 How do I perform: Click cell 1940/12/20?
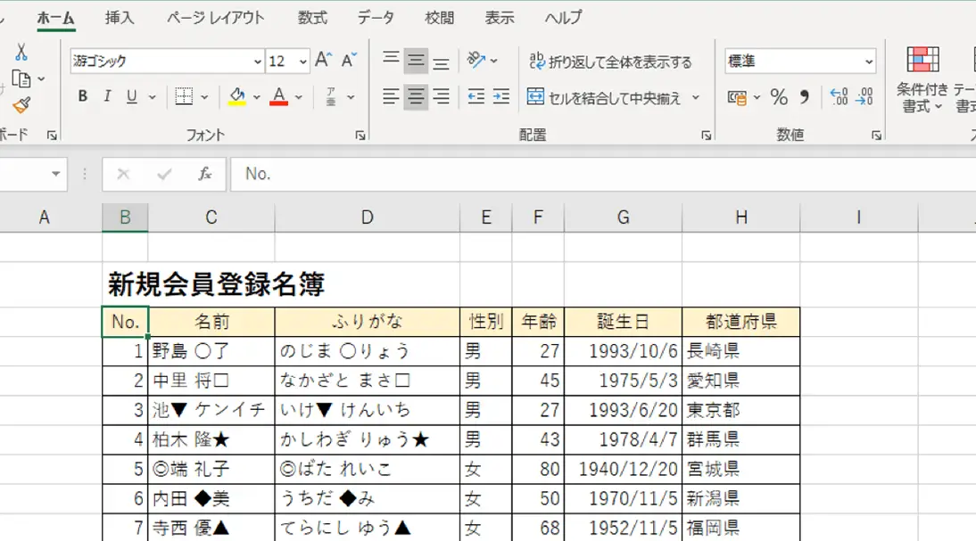click(623, 469)
